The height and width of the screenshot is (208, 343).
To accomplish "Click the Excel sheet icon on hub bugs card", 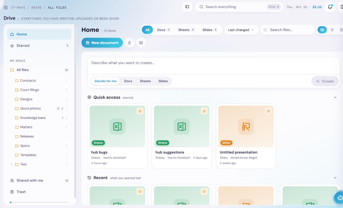I will click(x=117, y=127).
